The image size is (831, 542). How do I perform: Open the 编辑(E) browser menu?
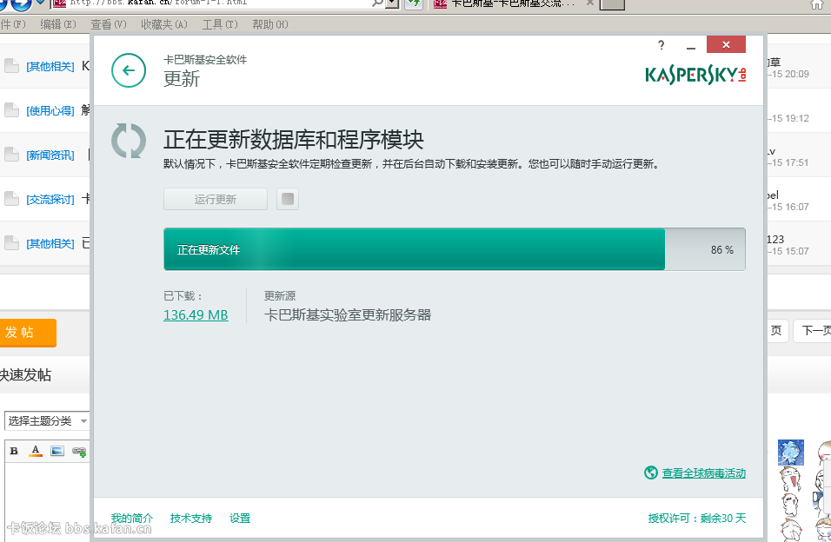[58, 24]
